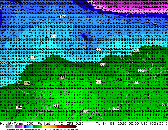Click the '-54' legend value
Viewport: 168px width, 130px height.
[x=8, y=129]
